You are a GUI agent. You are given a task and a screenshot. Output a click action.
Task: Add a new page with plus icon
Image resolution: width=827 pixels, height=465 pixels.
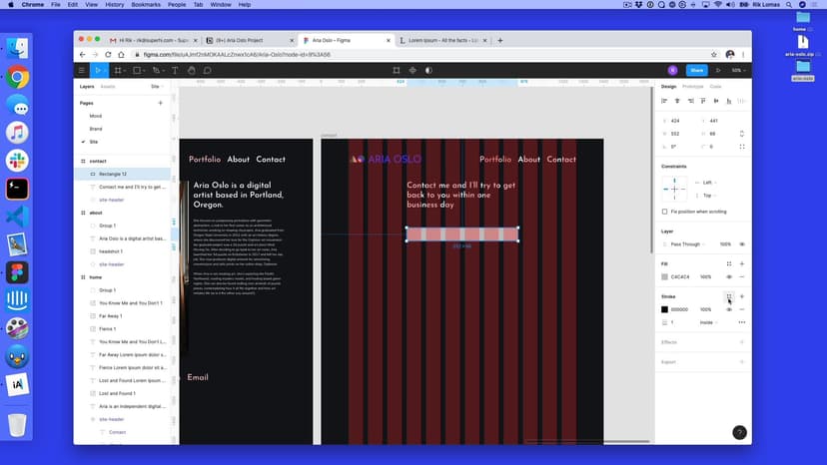coord(163,103)
